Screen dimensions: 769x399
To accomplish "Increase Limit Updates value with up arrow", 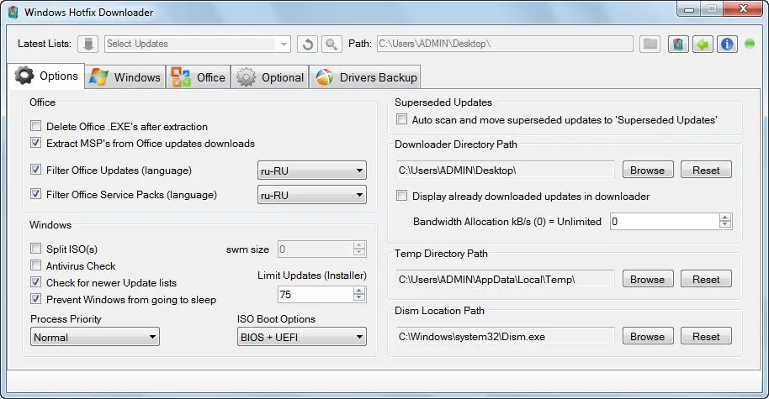I will [359, 291].
